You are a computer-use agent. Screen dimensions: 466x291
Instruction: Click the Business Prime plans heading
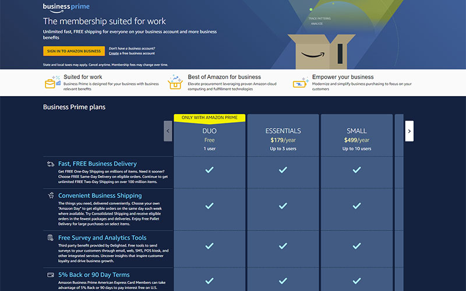[x=75, y=107]
